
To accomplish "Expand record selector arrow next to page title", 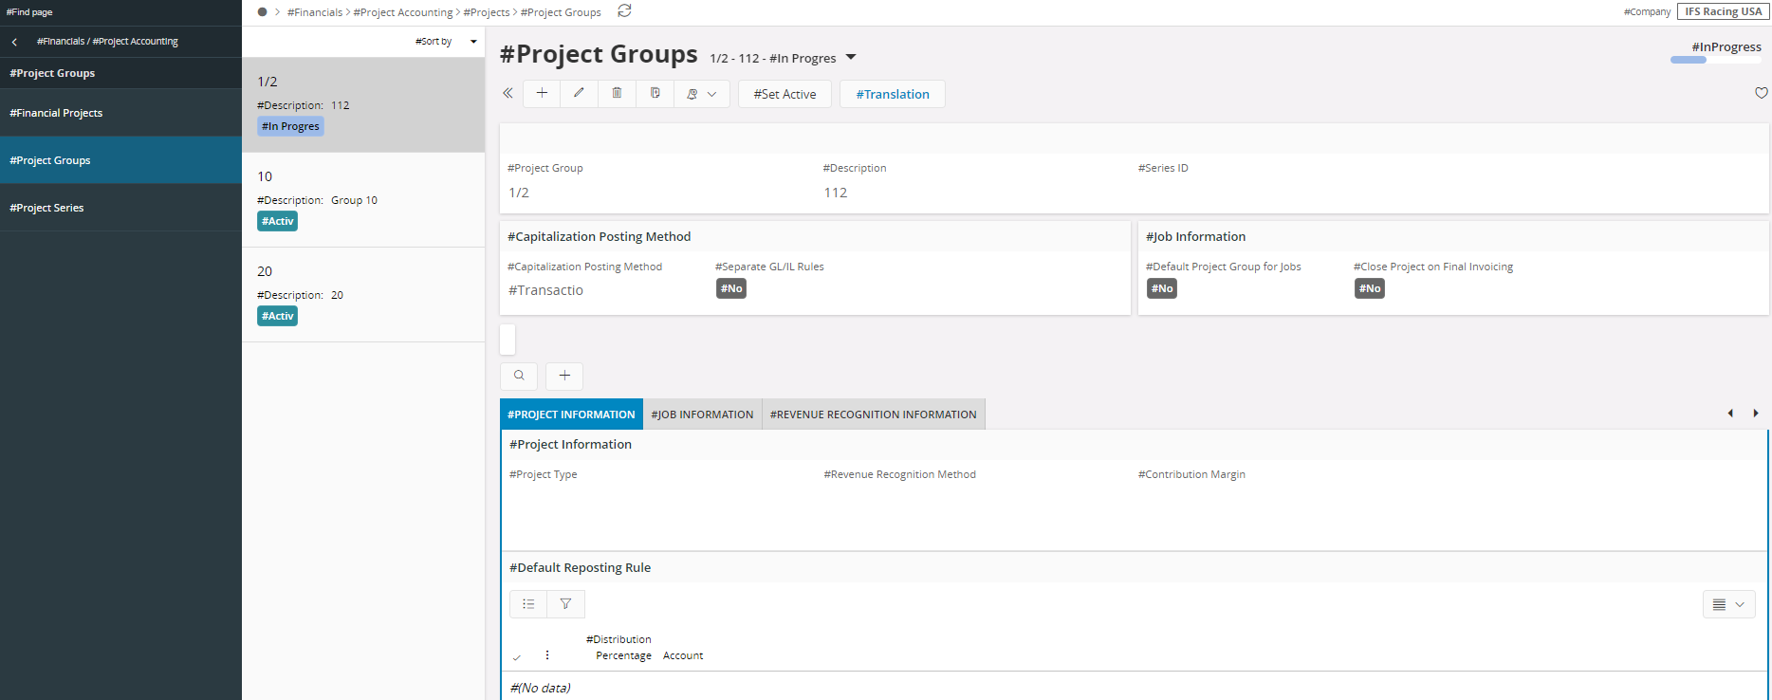I will click(x=851, y=58).
